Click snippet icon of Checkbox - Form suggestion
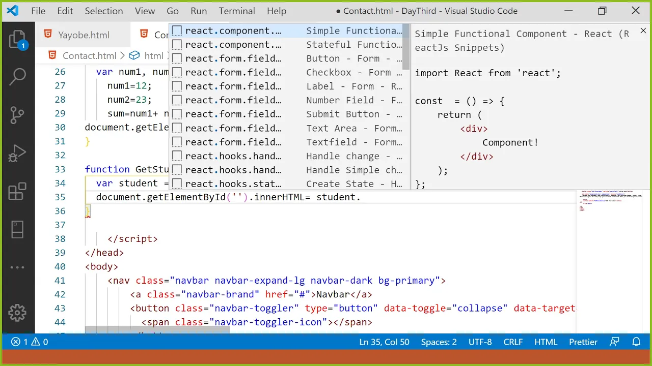Screen dimensions: 652x366 [x=177, y=73]
